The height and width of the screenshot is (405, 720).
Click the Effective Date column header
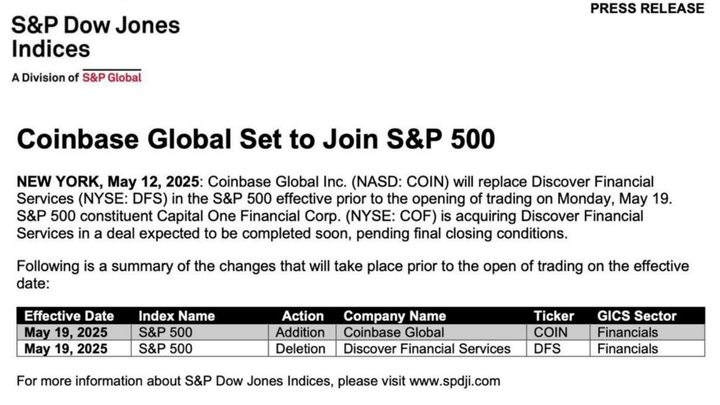(69, 316)
